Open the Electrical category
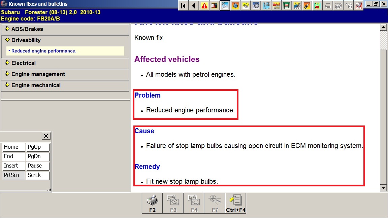 [x=65, y=63]
